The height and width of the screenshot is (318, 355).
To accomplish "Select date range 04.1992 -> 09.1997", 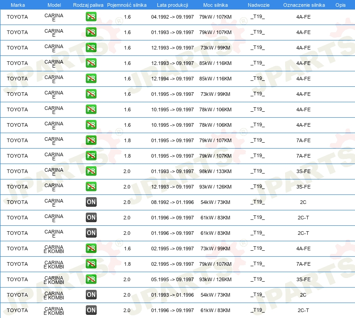I will (x=173, y=17).
